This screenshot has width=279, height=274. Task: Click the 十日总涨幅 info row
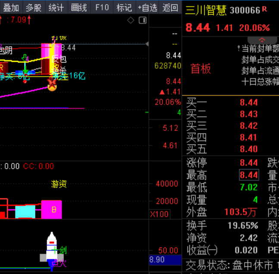click(x=260, y=82)
